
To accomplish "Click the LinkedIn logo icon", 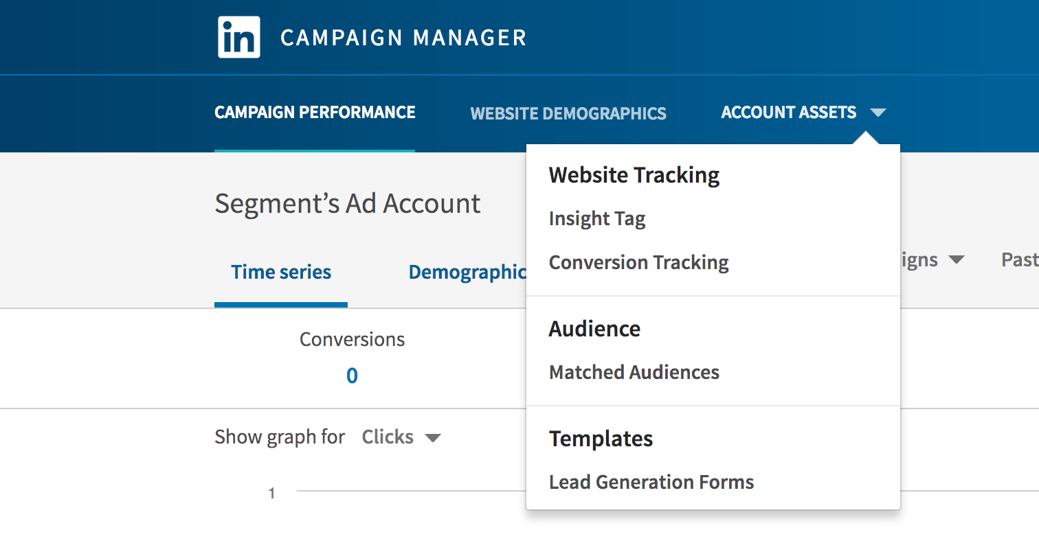I will click(x=238, y=37).
